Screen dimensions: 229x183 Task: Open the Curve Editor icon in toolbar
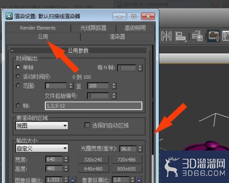pyautogui.click(x=226, y=36)
